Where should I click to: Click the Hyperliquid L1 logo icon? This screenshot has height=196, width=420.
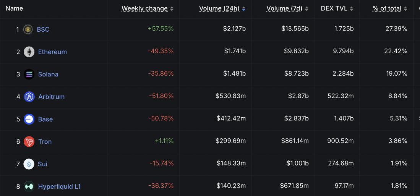tap(29, 186)
